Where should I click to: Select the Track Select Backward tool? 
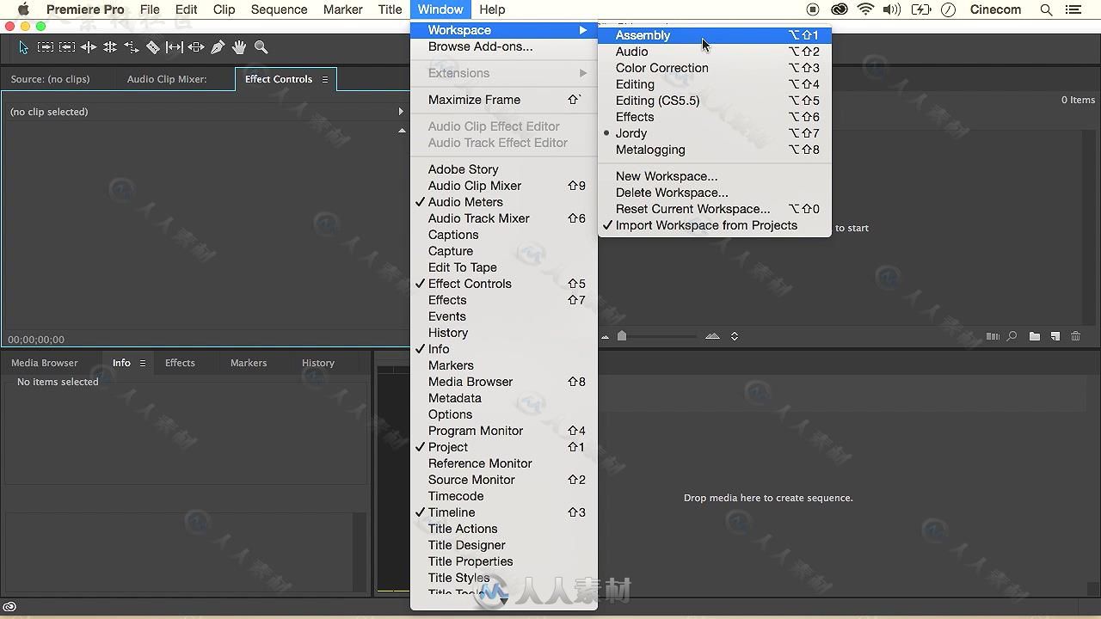pyautogui.click(x=67, y=47)
